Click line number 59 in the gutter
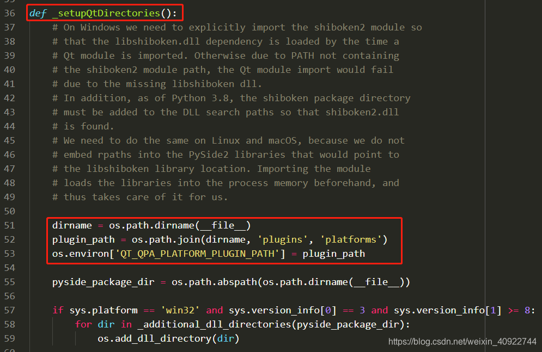 click(9, 338)
